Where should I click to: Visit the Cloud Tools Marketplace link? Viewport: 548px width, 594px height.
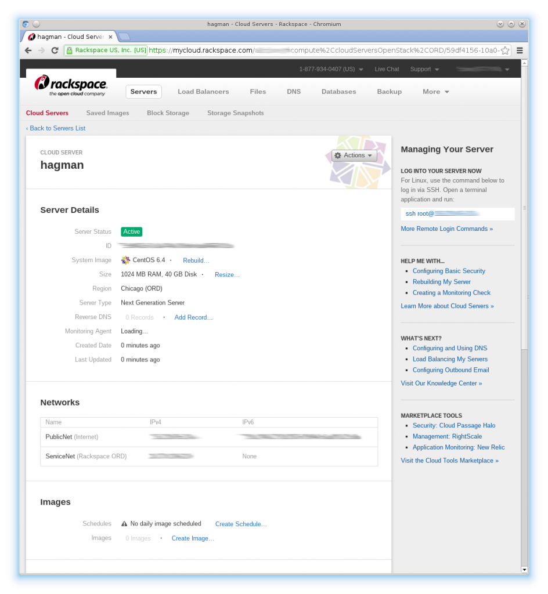click(449, 461)
